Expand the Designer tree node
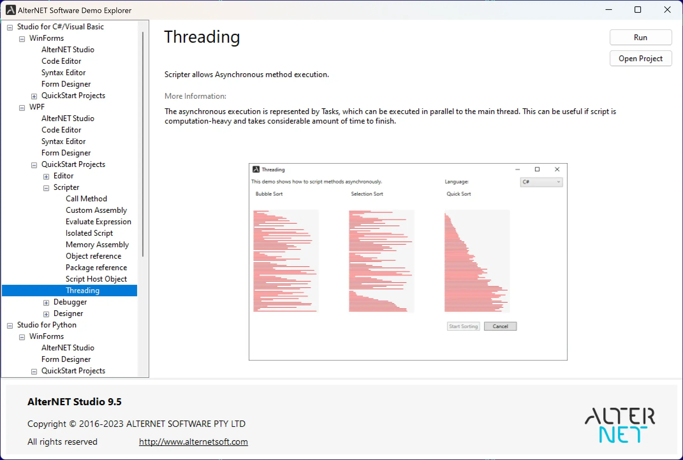Screen dimensions: 683x460 pyautogui.click(x=46, y=314)
